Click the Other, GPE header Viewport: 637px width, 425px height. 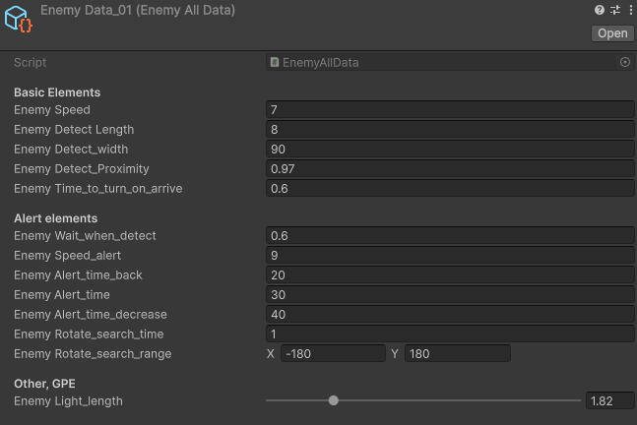(x=44, y=384)
